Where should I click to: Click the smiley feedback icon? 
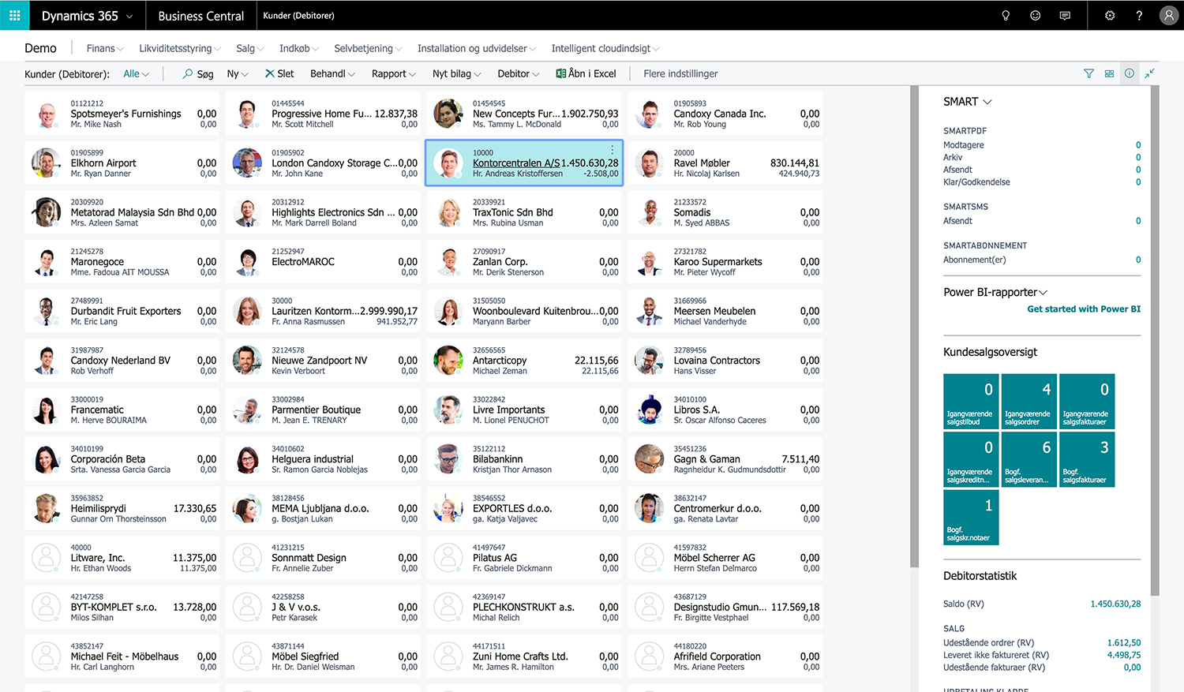(1035, 15)
